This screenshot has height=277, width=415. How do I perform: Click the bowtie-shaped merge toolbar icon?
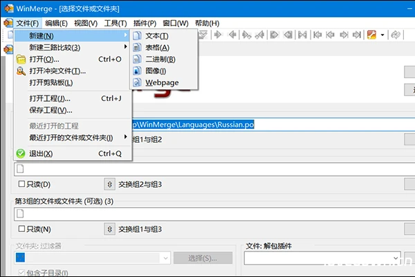pos(302,35)
